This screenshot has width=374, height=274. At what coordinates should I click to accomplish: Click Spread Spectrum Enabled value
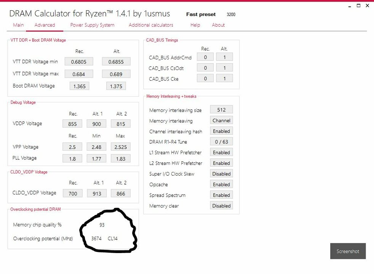click(221, 195)
